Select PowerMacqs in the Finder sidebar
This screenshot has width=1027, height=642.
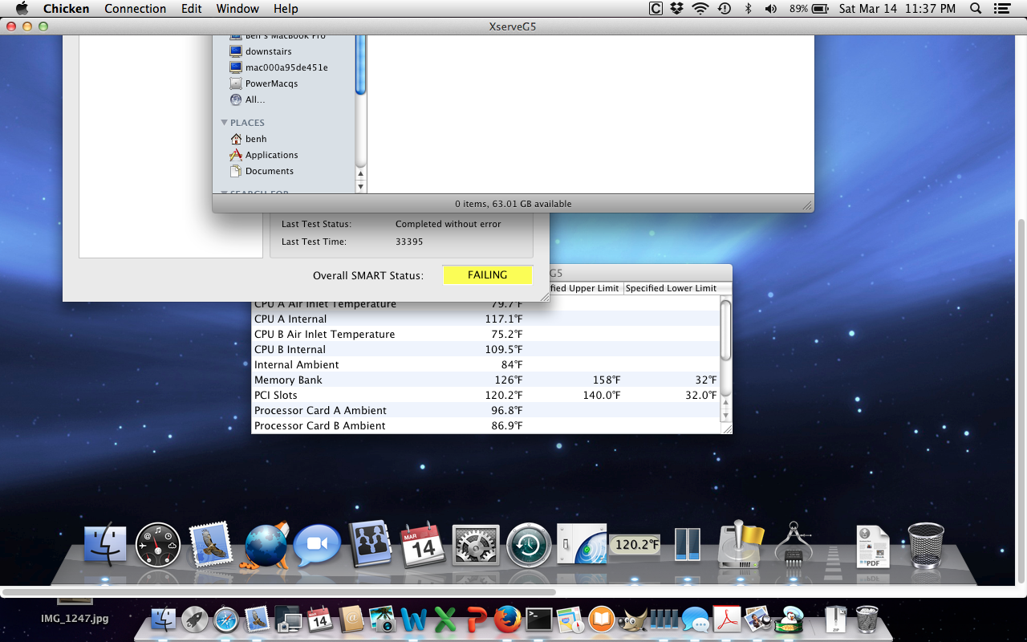pos(271,83)
